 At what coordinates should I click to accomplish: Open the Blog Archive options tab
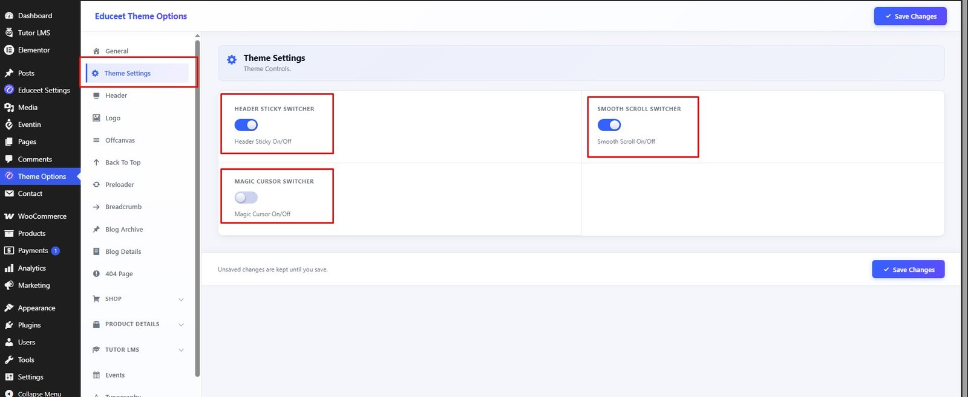click(x=137, y=230)
